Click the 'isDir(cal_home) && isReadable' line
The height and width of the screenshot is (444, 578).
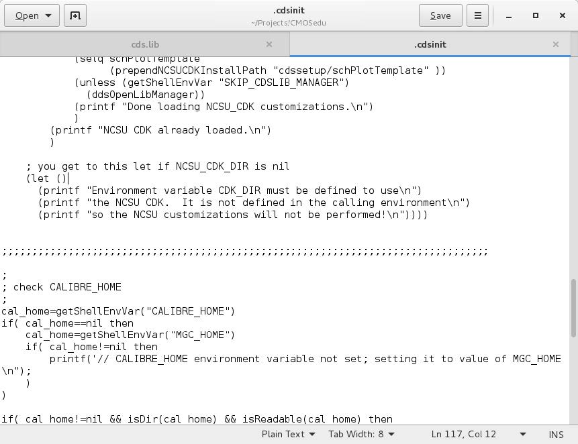point(197,419)
